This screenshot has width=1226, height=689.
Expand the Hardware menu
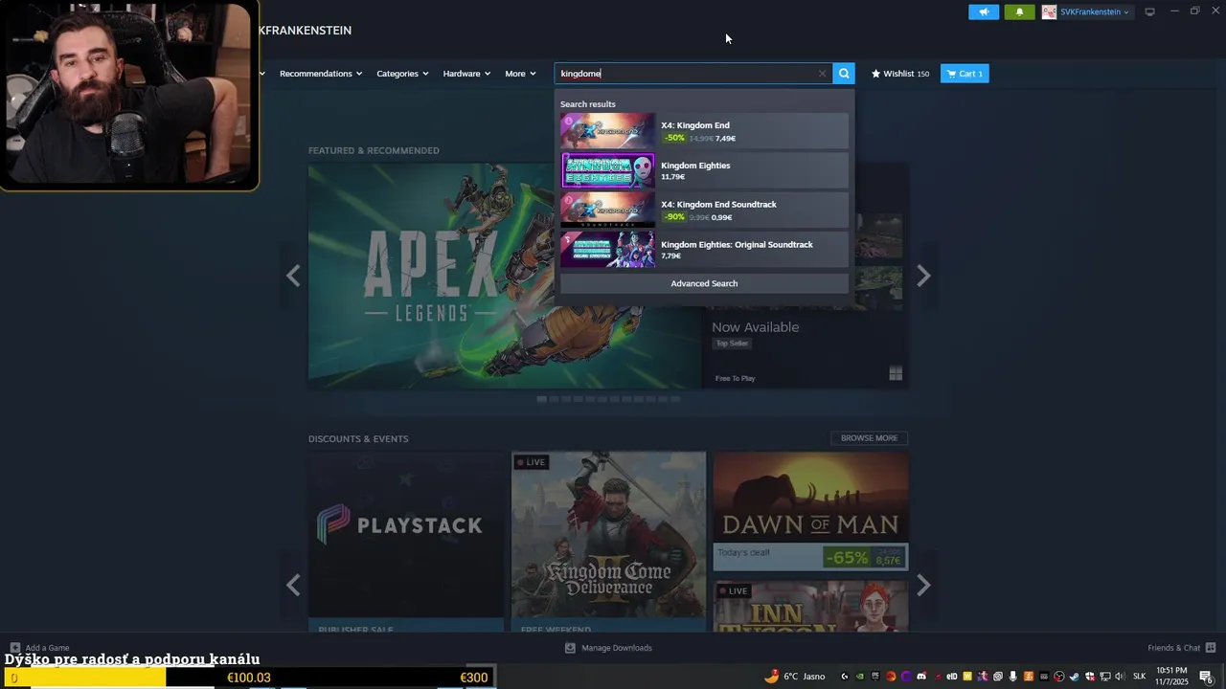point(466,74)
